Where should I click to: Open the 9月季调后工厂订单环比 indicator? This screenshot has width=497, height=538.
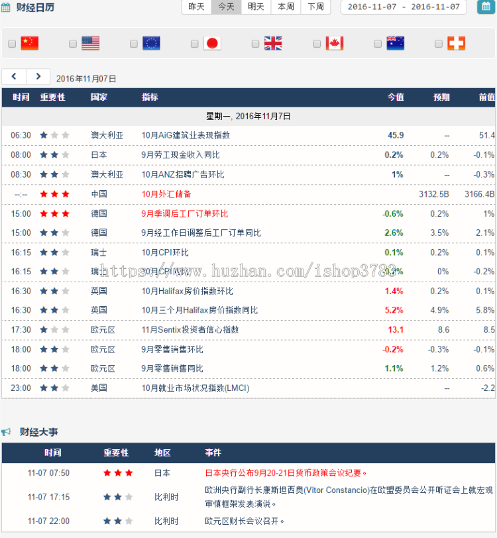pyautogui.click(x=185, y=214)
